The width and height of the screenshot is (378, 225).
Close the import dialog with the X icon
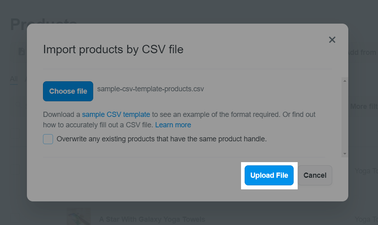[x=332, y=40]
